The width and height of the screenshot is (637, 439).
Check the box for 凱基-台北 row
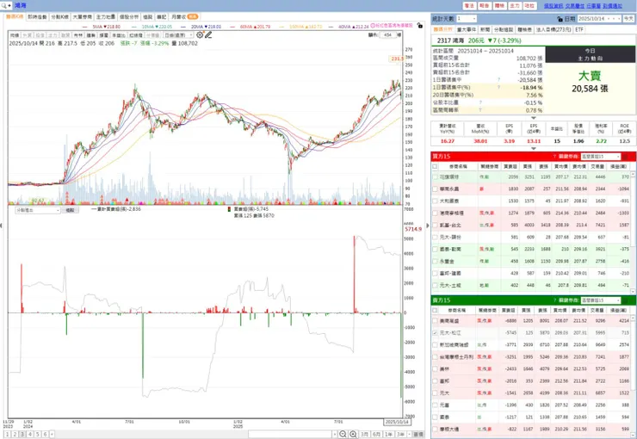tap(435, 225)
